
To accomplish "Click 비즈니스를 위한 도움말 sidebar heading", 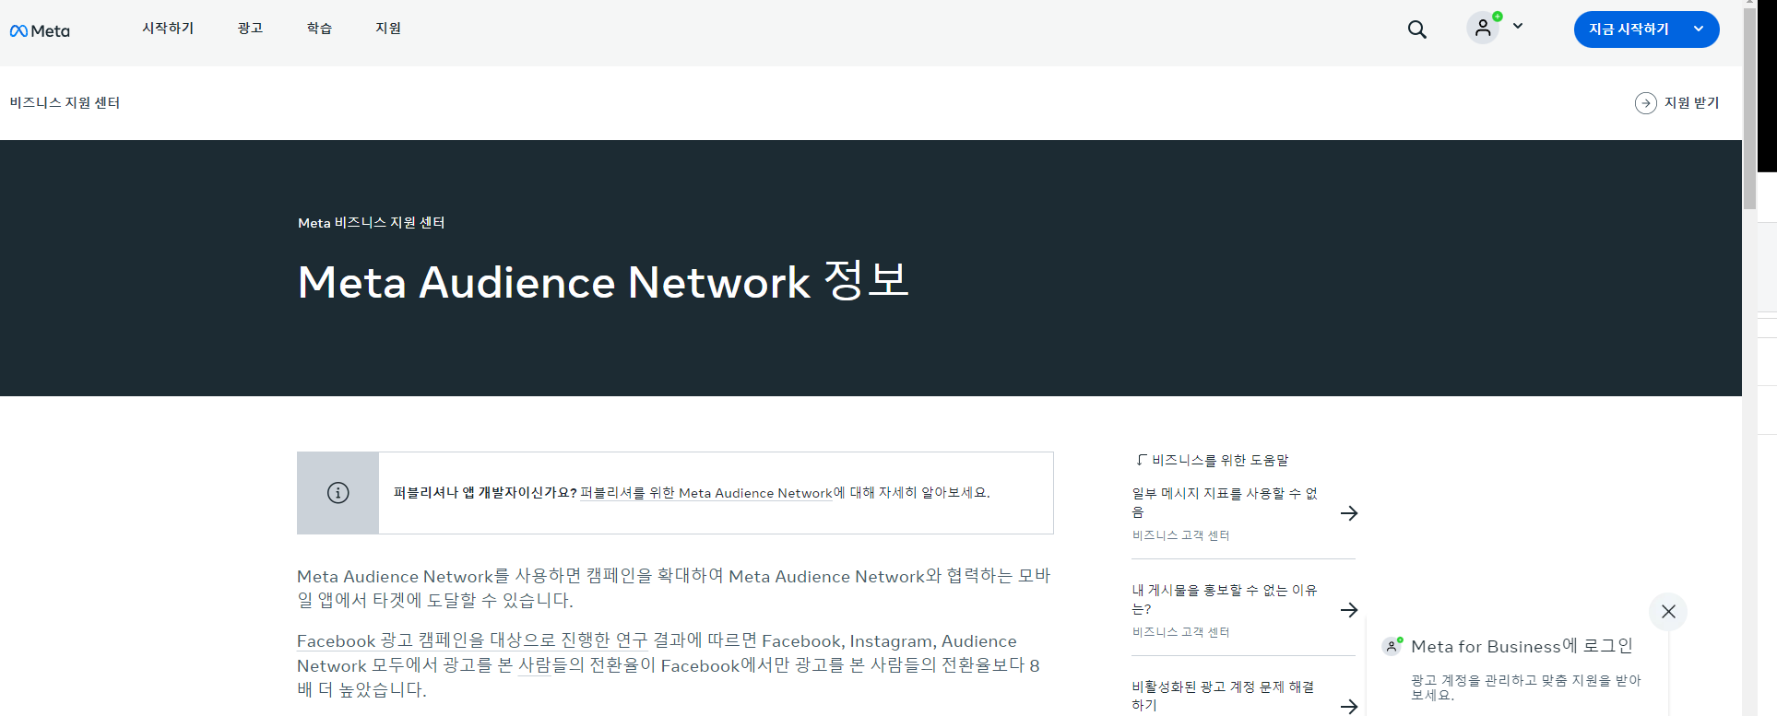I will 1220,460.
